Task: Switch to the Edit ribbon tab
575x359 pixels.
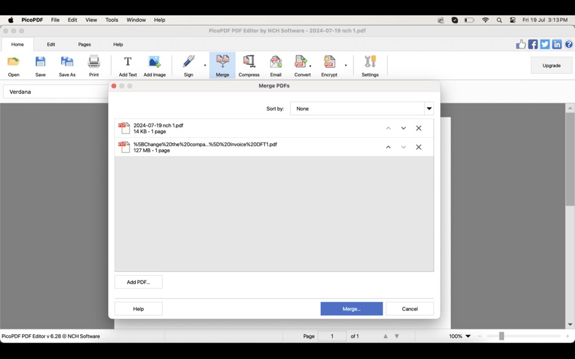Action: coord(51,44)
